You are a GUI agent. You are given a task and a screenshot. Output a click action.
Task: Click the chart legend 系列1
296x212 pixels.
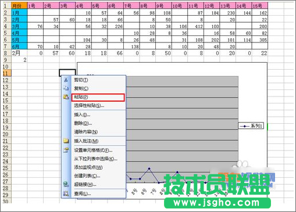tap(251, 126)
